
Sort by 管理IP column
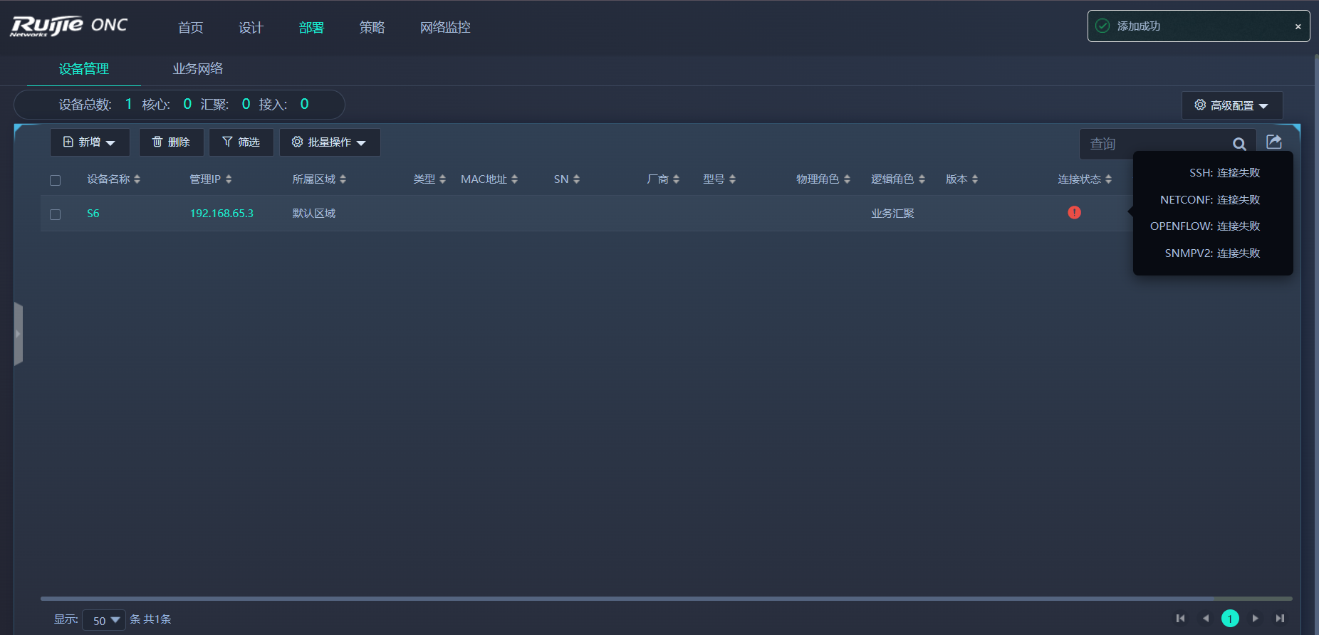click(211, 179)
